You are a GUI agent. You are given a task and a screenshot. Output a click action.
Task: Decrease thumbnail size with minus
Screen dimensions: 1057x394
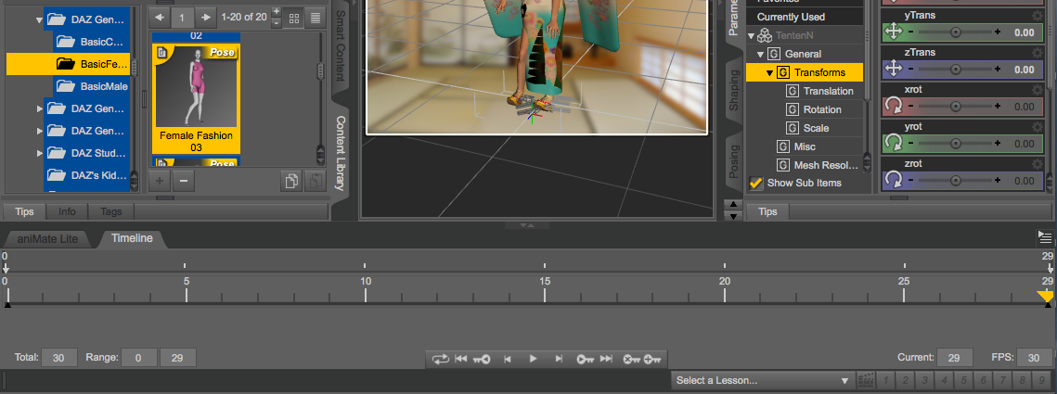click(277, 23)
